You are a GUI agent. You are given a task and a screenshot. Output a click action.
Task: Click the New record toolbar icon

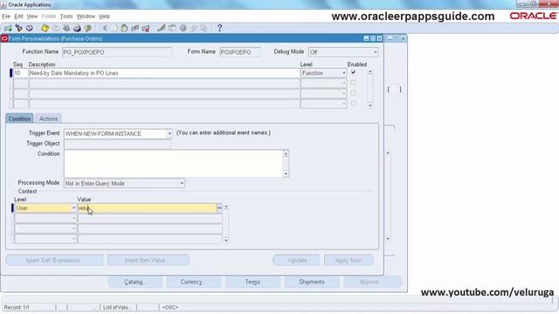point(8,28)
